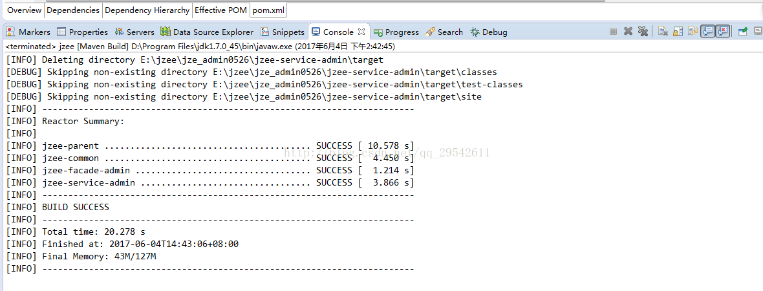The width and height of the screenshot is (763, 291).
Task: Toggle Show Console When Standard Out Changes
Action: click(x=707, y=31)
